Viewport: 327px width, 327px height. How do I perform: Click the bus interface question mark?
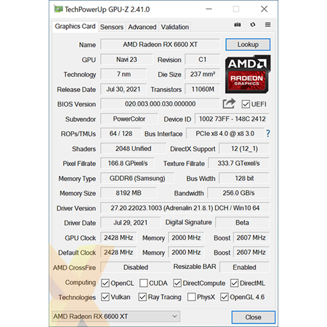click(268, 134)
